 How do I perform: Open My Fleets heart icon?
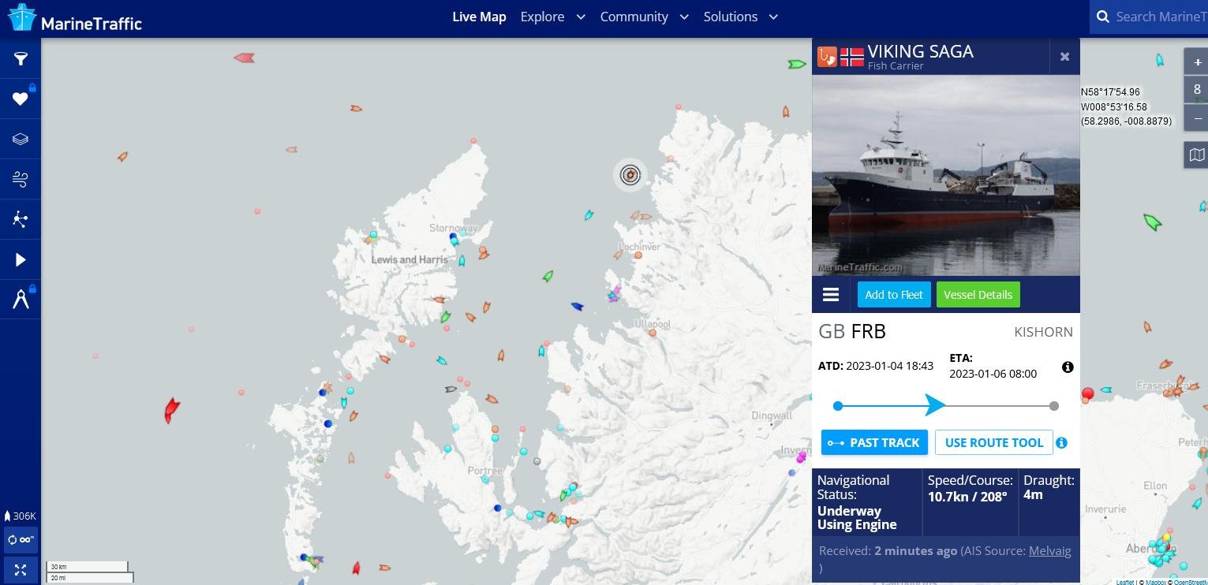tap(21, 99)
